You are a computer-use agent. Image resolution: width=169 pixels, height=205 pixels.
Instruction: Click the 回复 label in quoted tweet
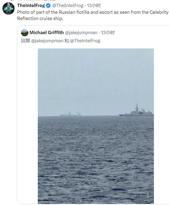coord(25,41)
